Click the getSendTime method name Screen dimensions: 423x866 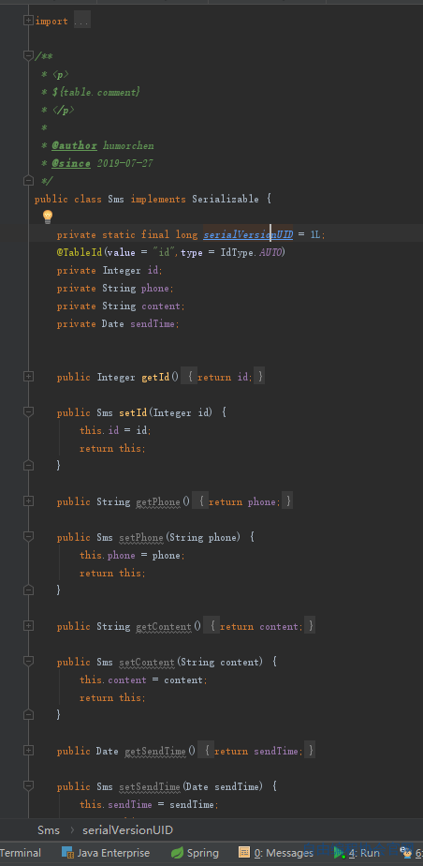155,751
